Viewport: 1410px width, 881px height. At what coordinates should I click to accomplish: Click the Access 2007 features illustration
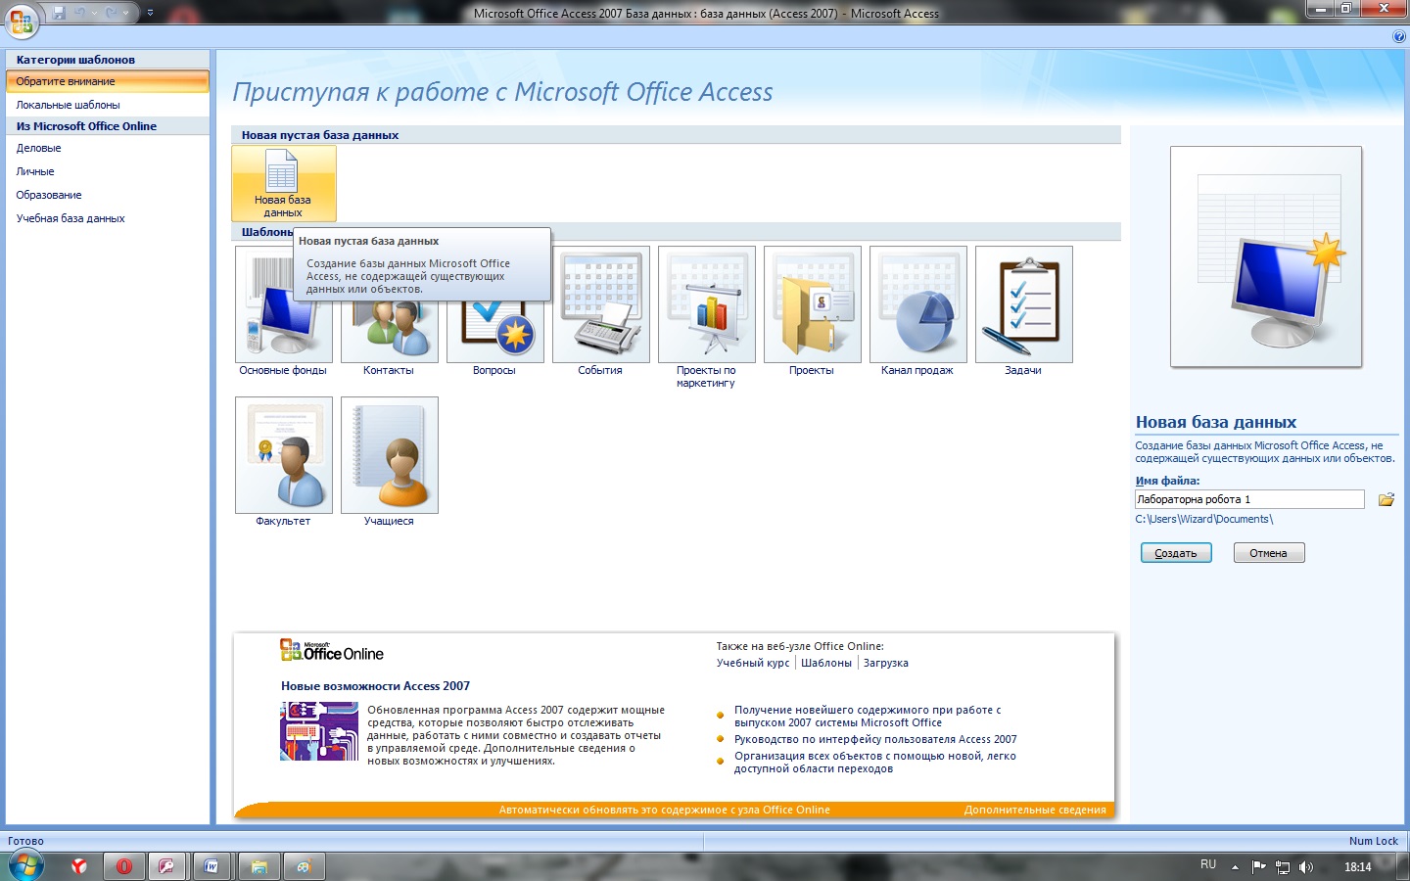318,732
